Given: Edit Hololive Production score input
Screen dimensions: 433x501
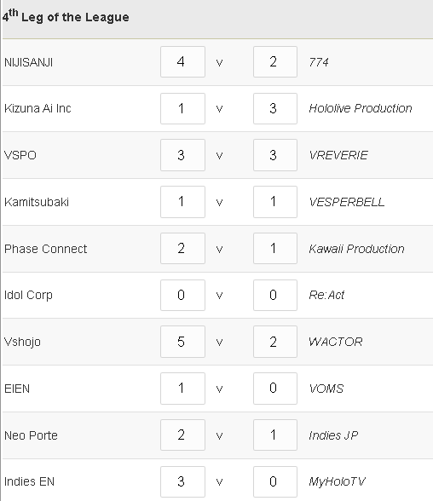Looking at the screenshot, I should tap(275, 109).
